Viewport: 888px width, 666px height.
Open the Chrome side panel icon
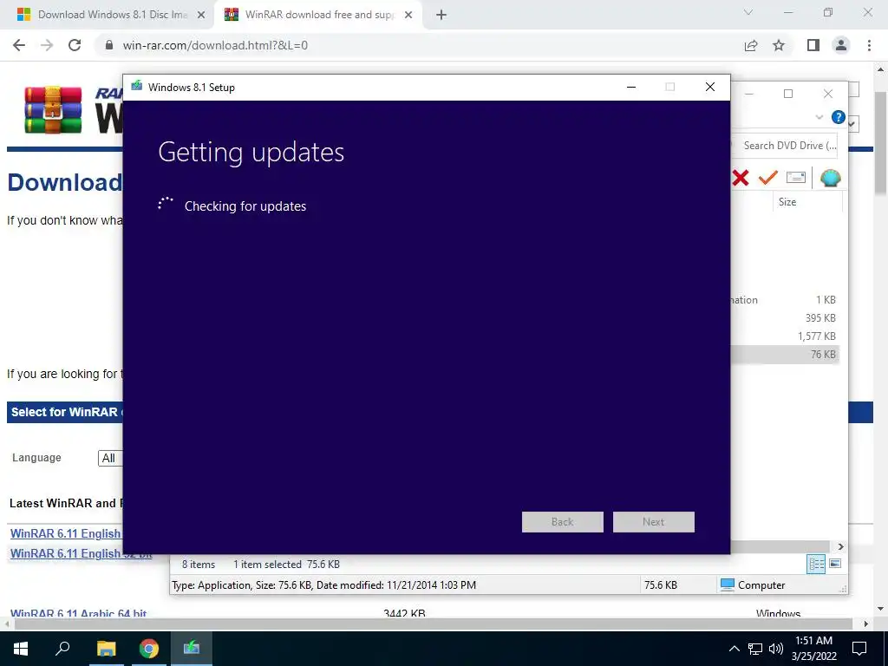pyautogui.click(x=813, y=45)
